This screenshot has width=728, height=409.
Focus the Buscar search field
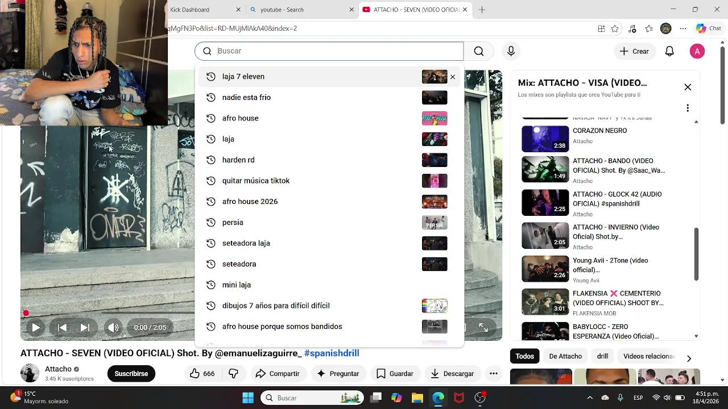329,51
